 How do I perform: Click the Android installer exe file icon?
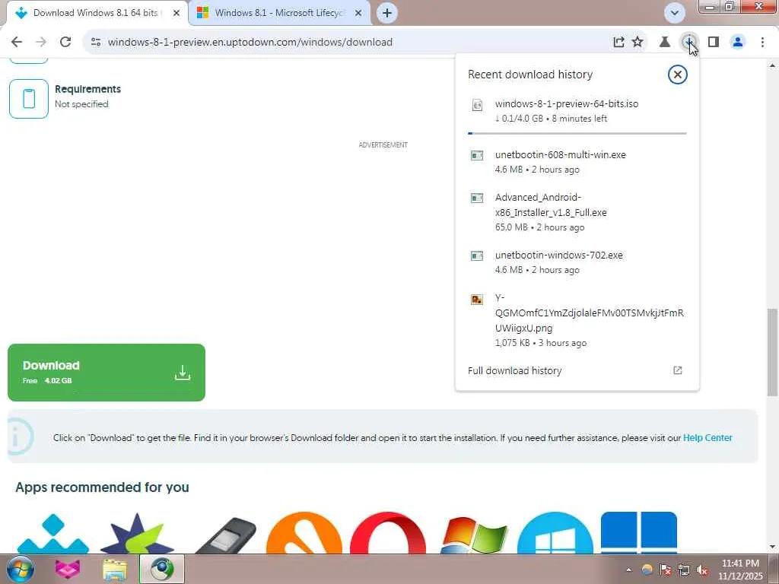click(477, 198)
